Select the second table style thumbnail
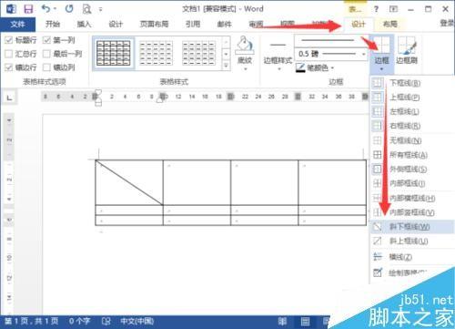Viewport: 455px width, 329px height. pyautogui.click(x=156, y=53)
